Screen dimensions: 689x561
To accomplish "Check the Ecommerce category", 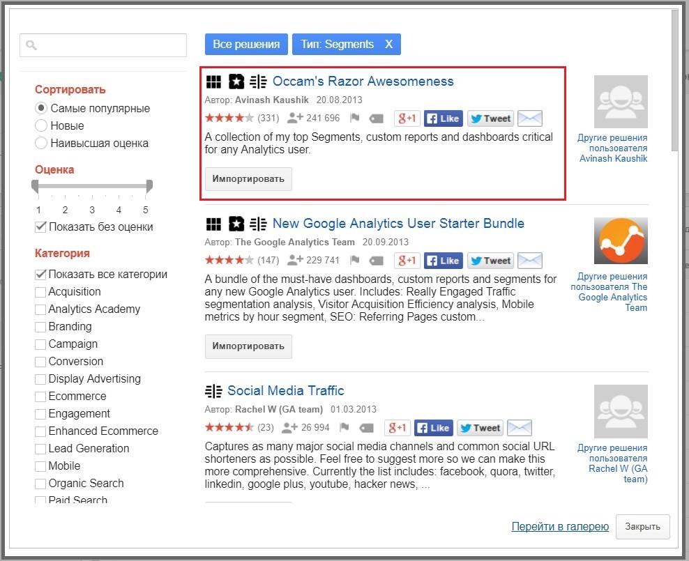I will coord(40,397).
